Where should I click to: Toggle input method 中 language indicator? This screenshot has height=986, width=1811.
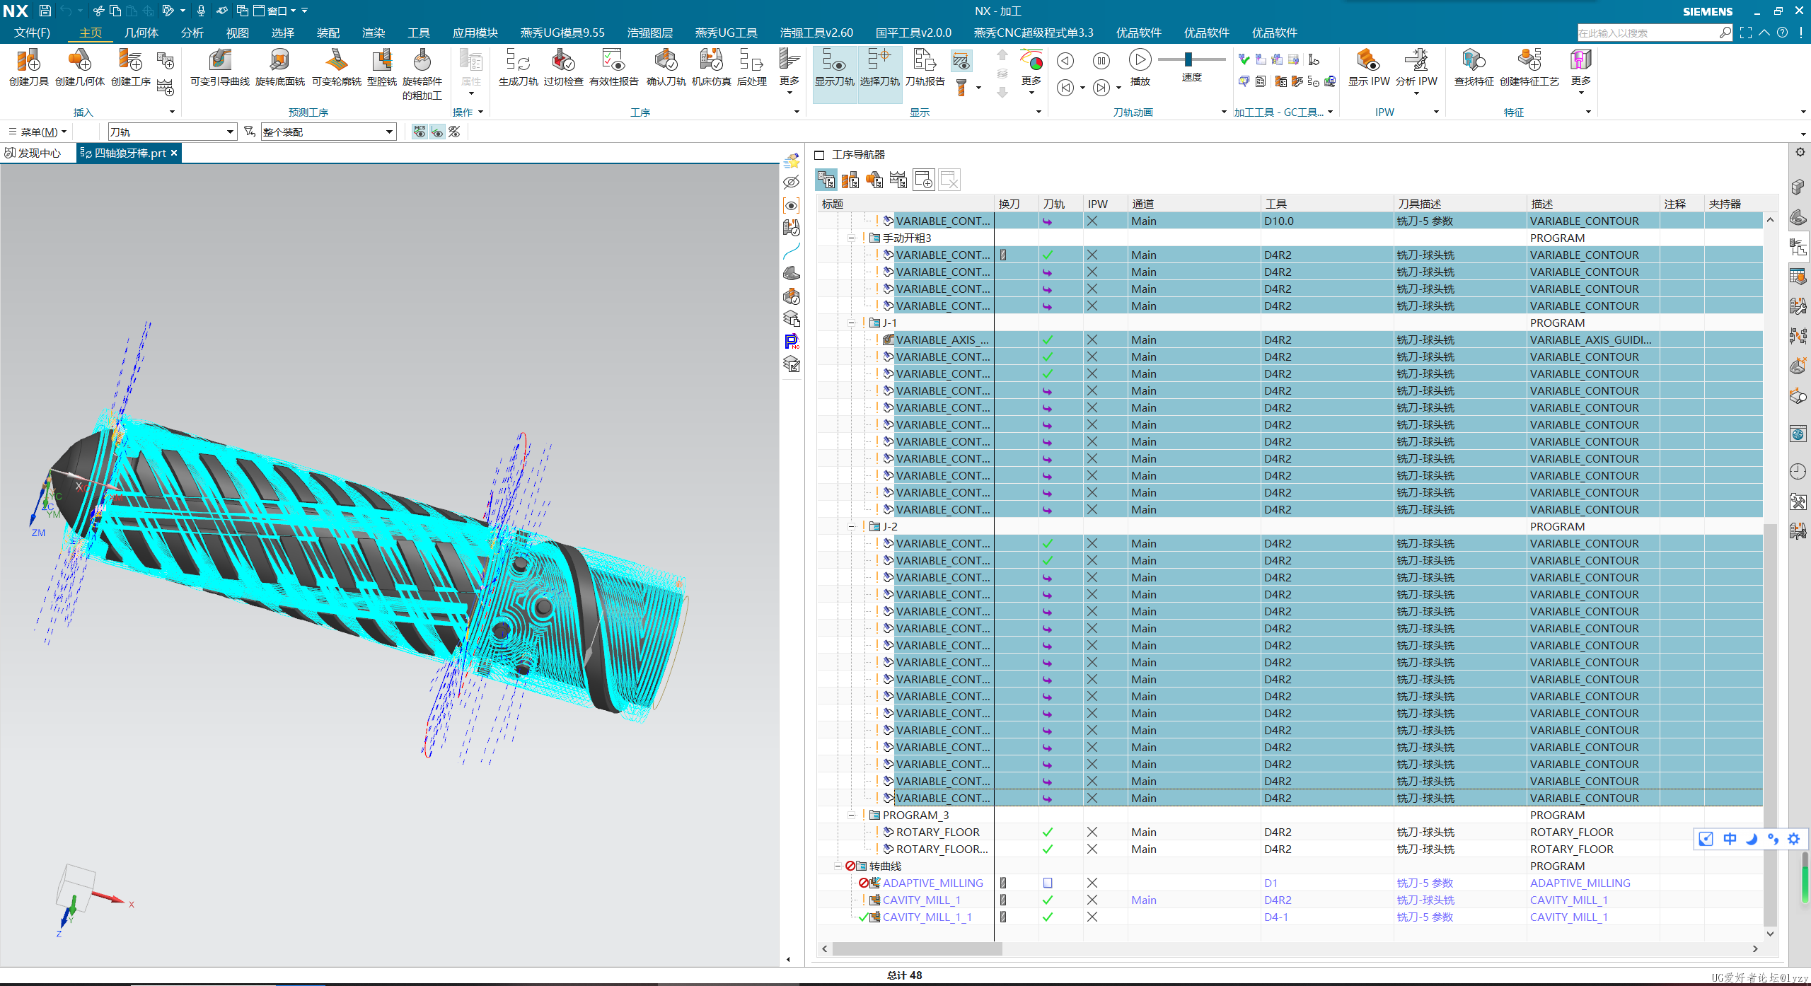[x=1729, y=839]
